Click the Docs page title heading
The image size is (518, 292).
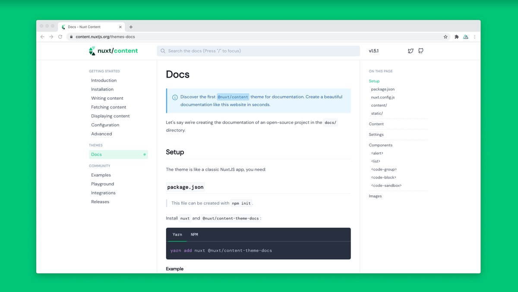click(178, 74)
